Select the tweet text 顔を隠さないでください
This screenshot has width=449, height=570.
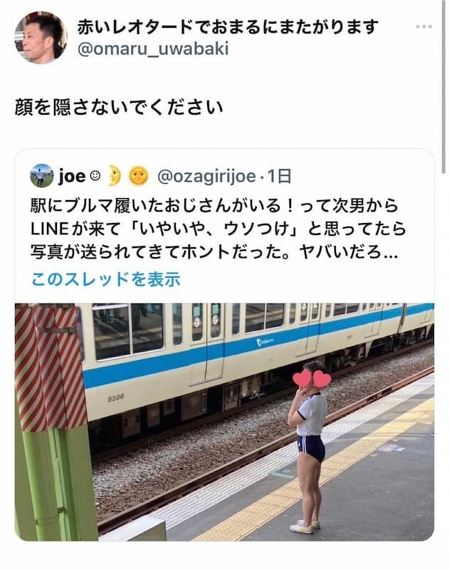click(119, 108)
